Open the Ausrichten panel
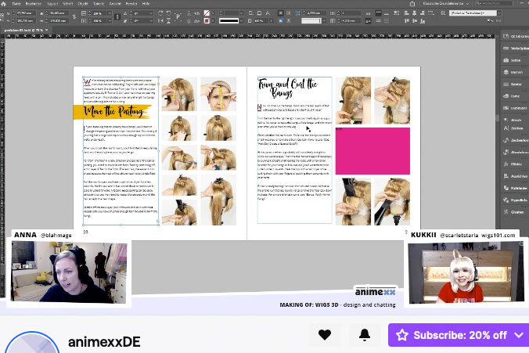Image resolution: width=529 pixels, height=353 pixels. (515, 176)
